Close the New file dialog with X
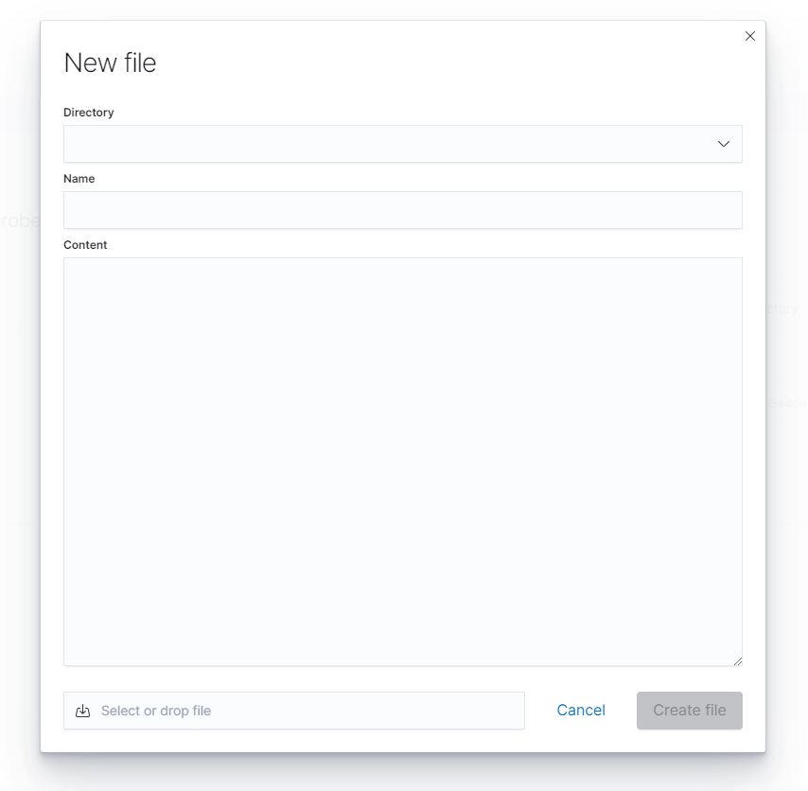Screen dimensions: 808x791 [750, 36]
